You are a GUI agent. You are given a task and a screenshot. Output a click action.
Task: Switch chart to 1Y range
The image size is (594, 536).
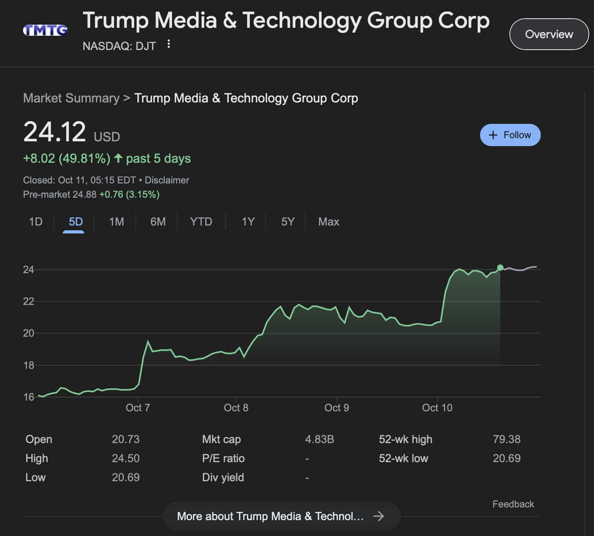(x=247, y=222)
